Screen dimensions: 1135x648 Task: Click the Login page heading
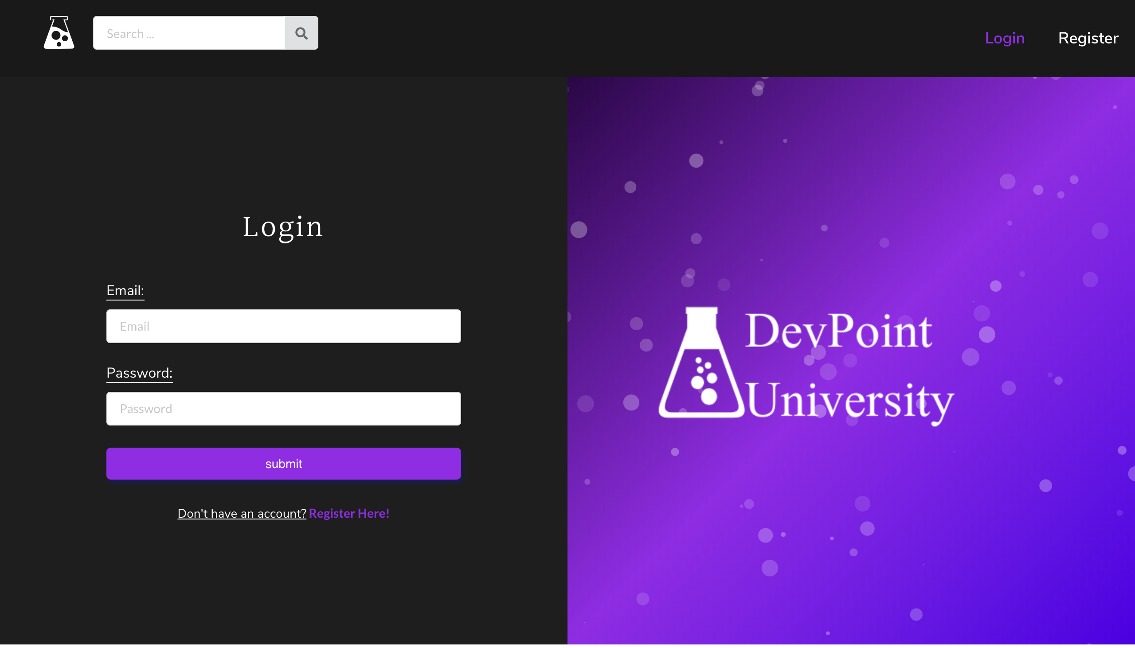point(283,227)
